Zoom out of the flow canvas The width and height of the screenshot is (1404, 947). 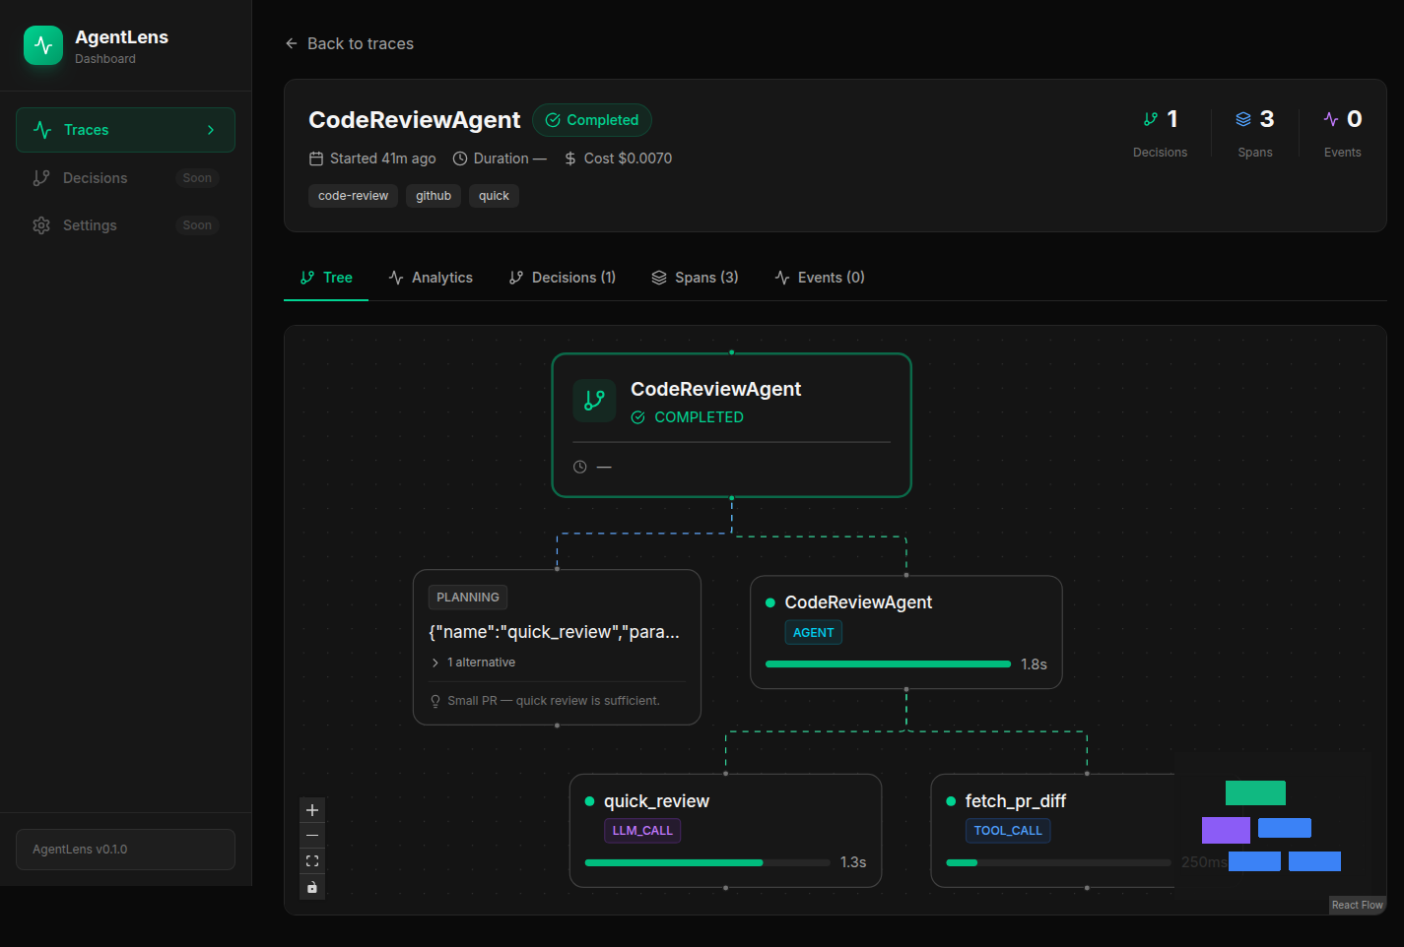pos(312,836)
